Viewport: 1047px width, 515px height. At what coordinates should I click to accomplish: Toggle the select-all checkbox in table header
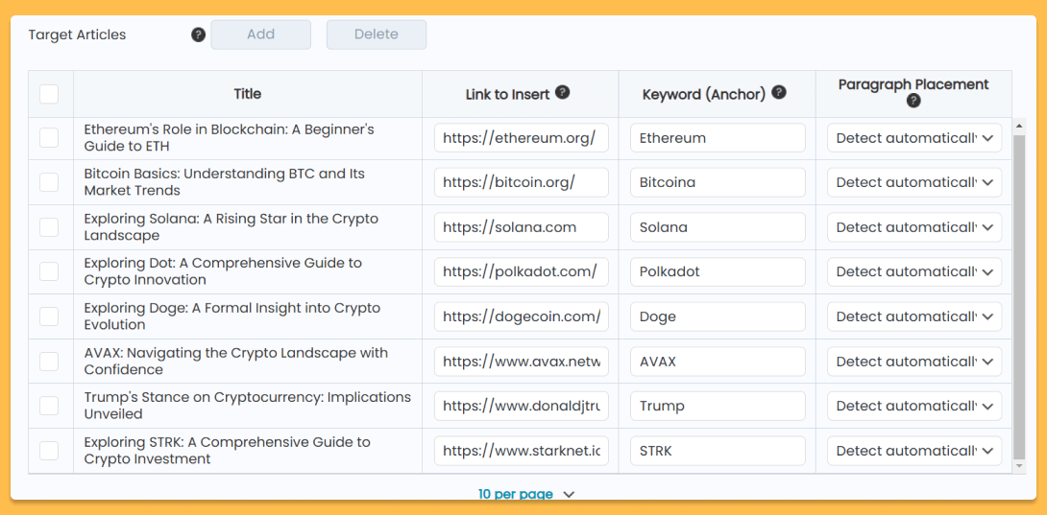coord(49,94)
